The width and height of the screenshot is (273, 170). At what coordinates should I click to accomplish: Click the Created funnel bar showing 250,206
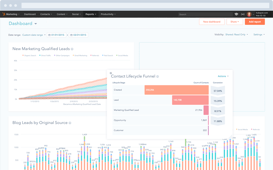click(176, 90)
